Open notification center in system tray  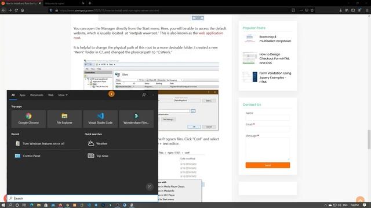tap(365, 205)
